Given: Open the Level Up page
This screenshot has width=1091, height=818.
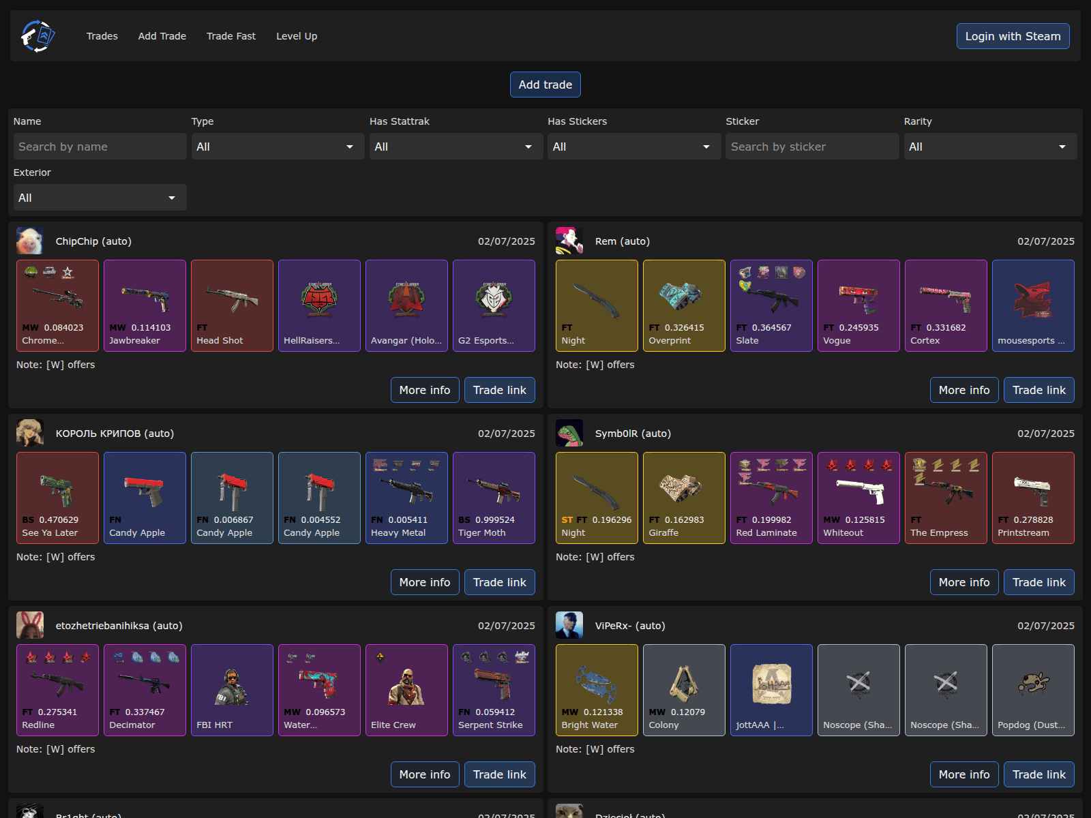Looking at the screenshot, I should [x=297, y=36].
